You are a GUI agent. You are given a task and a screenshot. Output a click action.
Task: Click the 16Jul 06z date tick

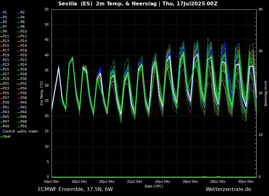51,182
